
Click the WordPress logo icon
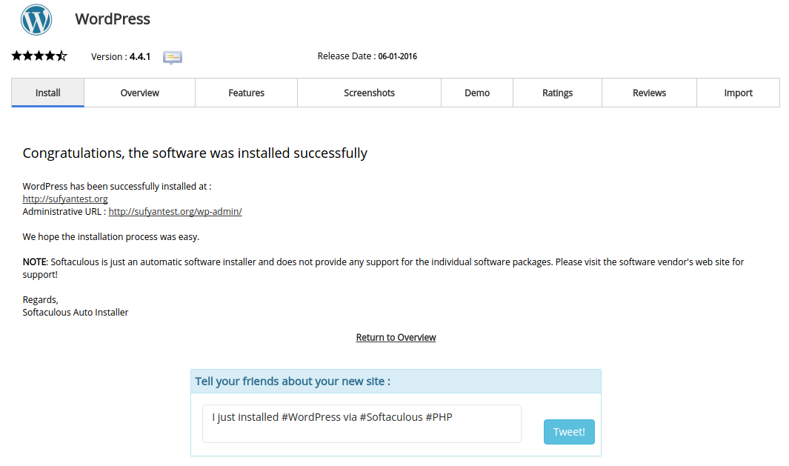click(x=36, y=20)
